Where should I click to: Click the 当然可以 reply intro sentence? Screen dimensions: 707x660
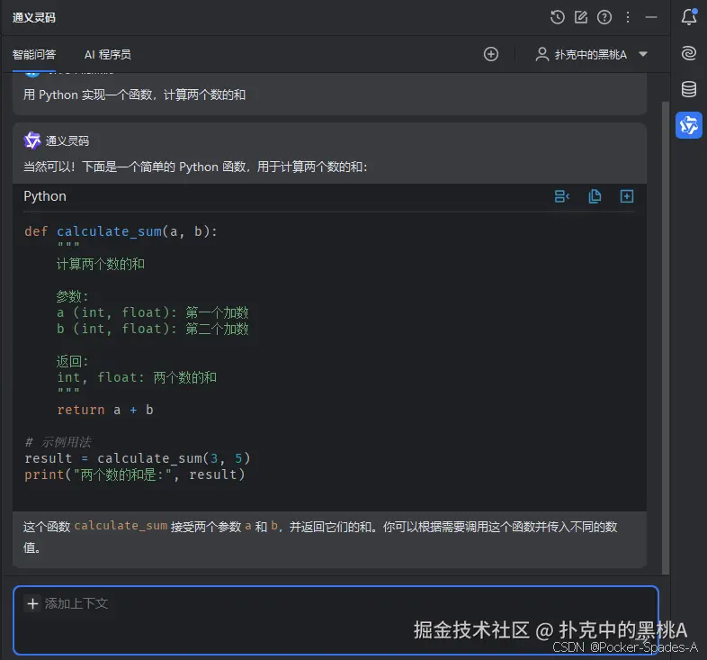(x=195, y=167)
